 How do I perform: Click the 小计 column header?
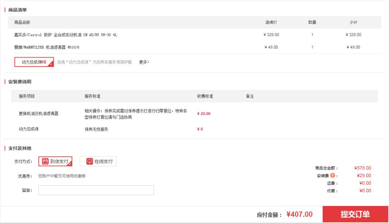tap(353, 22)
